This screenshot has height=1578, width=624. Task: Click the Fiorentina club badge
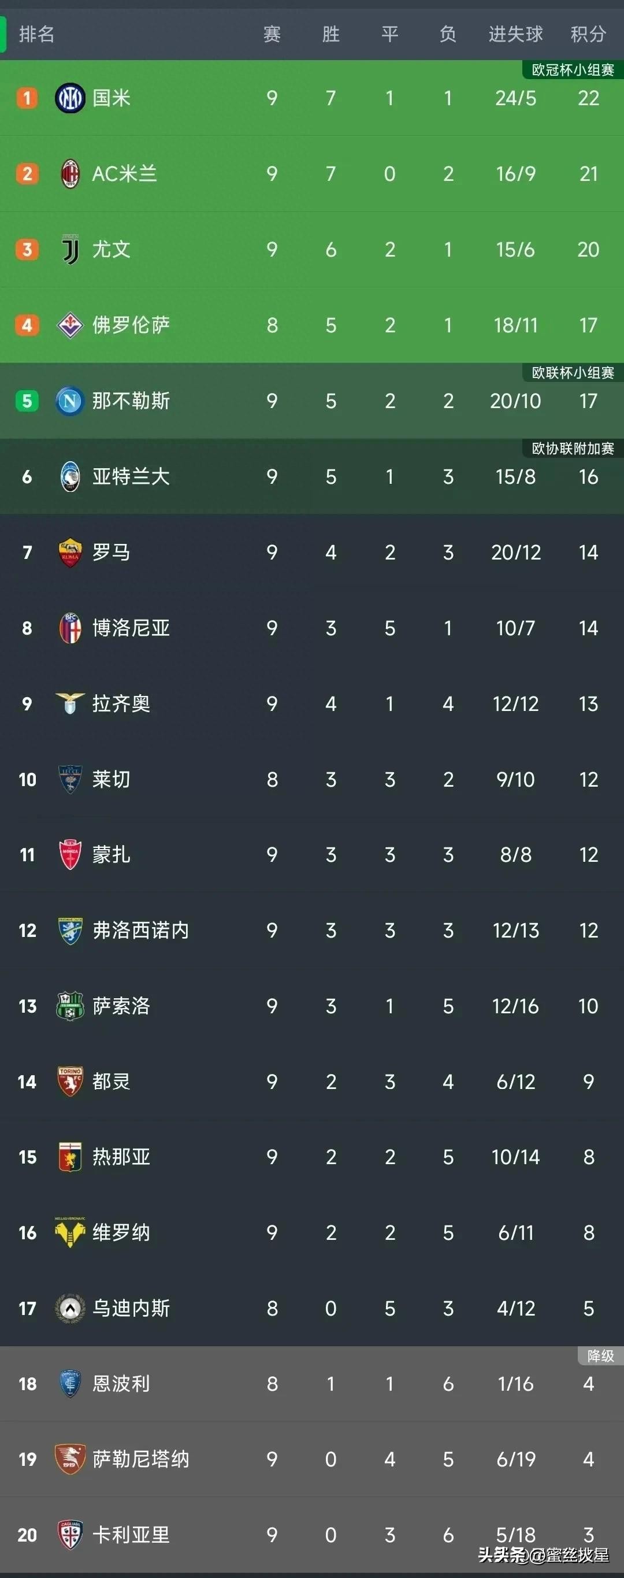(70, 325)
